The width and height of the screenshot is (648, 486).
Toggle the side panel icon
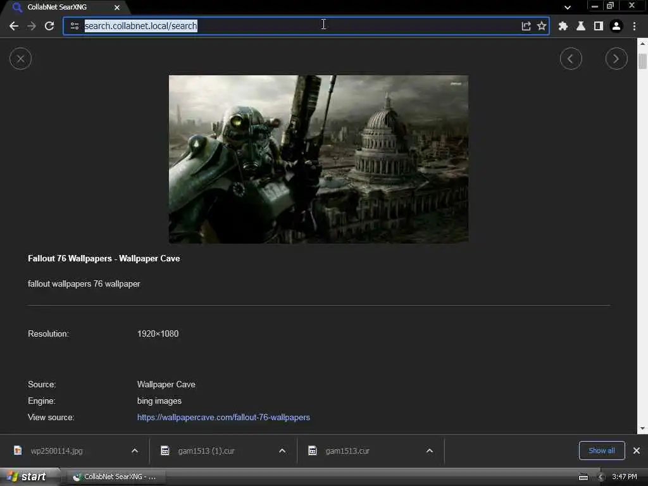[599, 26]
